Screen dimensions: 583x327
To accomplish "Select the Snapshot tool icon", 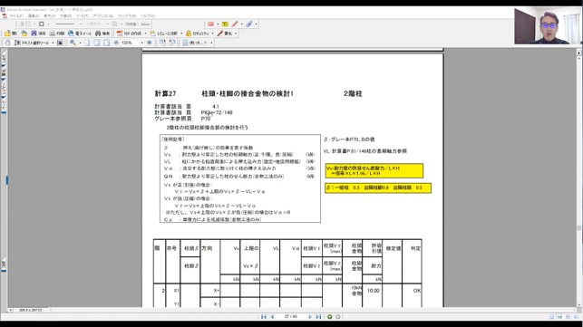I will [60, 43].
